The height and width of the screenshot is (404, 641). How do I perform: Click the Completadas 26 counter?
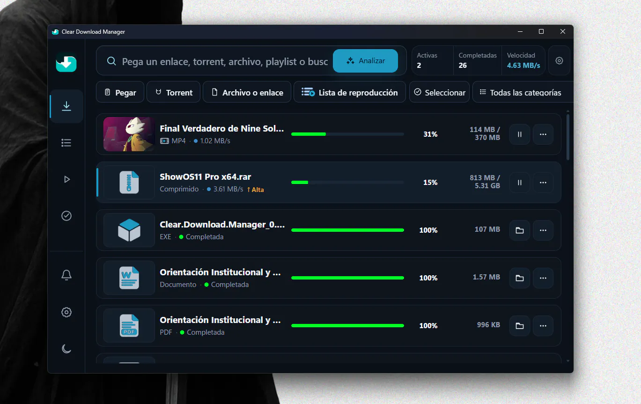[x=478, y=60]
